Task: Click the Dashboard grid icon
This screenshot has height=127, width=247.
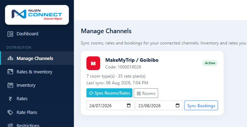Action: pyautogui.click(x=10, y=34)
